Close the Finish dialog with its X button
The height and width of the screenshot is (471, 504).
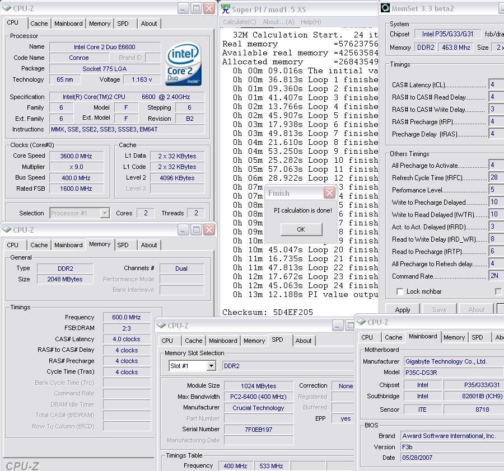click(x=329, y=192)
